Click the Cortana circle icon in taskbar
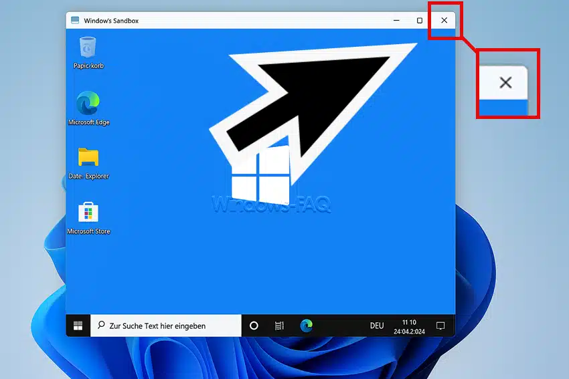 coord(254,326)
